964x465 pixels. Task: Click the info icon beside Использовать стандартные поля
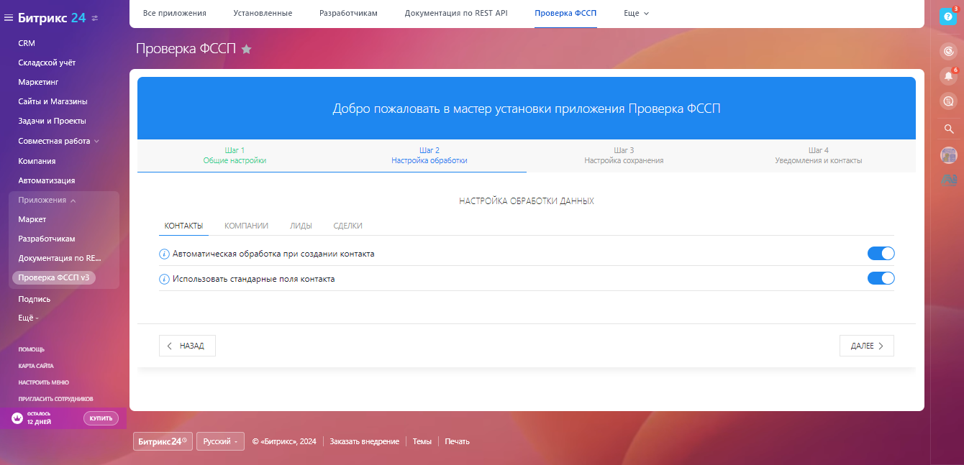coord(164,279)
